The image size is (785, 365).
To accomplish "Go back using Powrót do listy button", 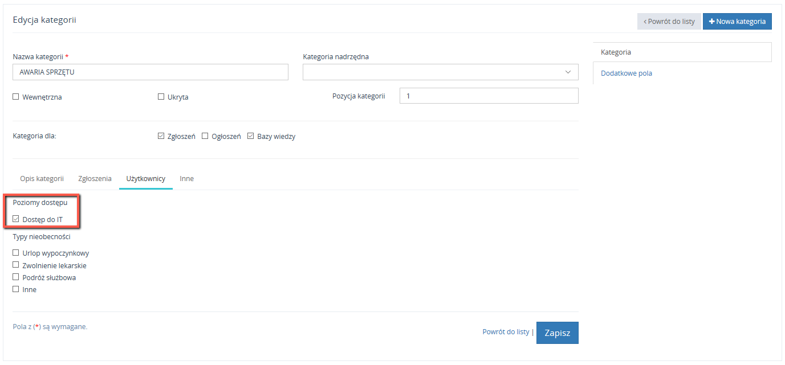I will (x=669, y=22).
